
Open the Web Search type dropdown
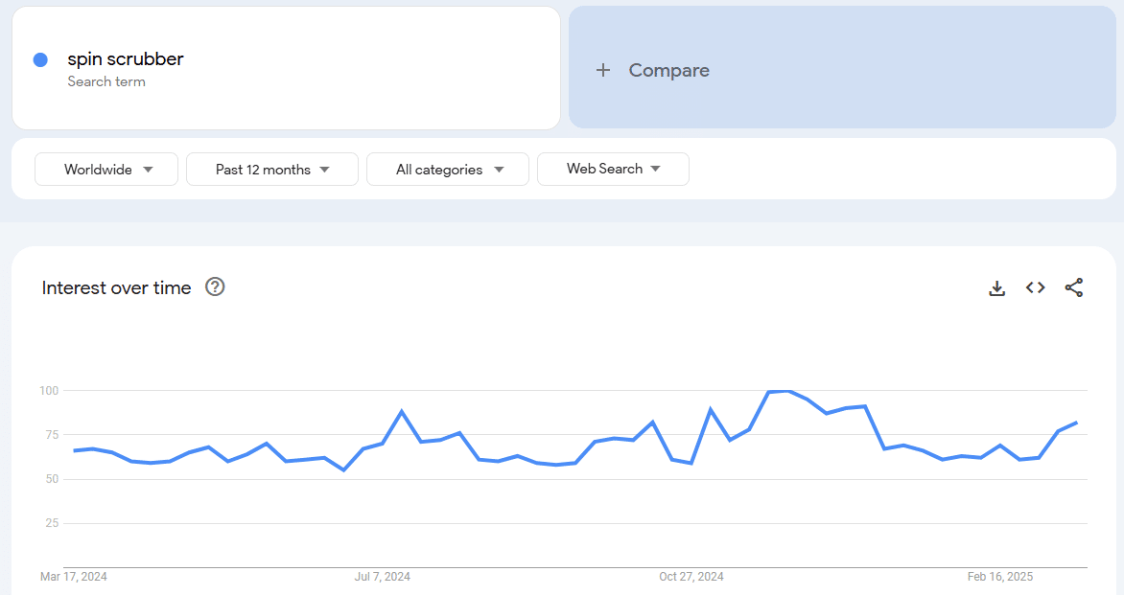[613, 169]
